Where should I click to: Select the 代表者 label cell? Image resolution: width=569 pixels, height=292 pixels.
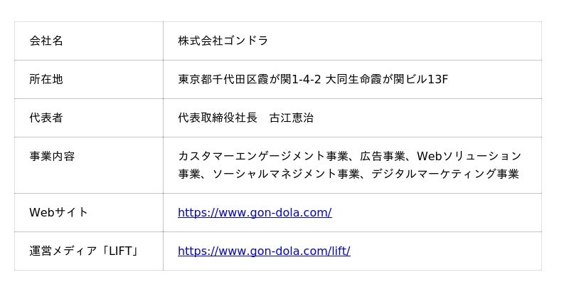[46, 118]
